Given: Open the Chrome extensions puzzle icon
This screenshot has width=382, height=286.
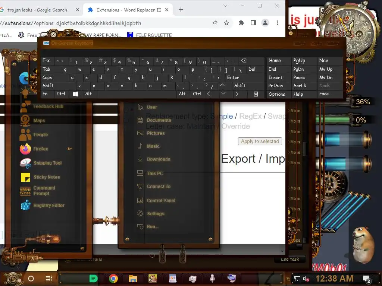Looking at the screenshot, I should point(241,23).
